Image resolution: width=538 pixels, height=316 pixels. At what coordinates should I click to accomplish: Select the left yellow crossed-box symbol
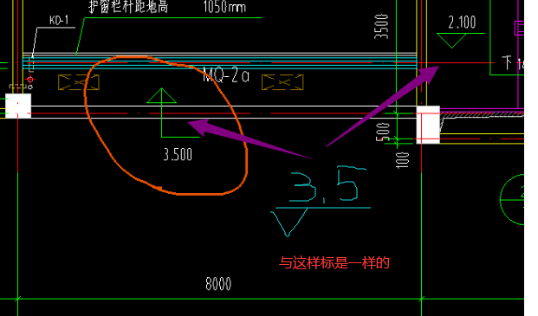coord(79,82)
